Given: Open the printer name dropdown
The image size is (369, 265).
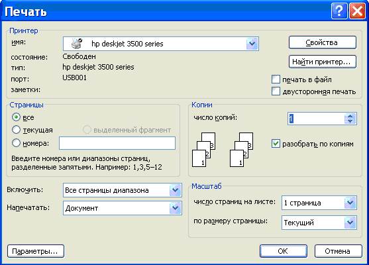Looking at the screenshot, I should click(x=252, y=44).
